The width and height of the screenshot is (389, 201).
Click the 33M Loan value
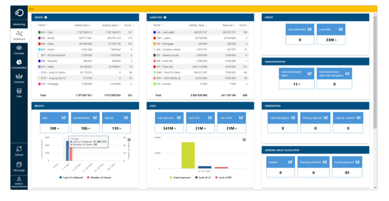330,40
